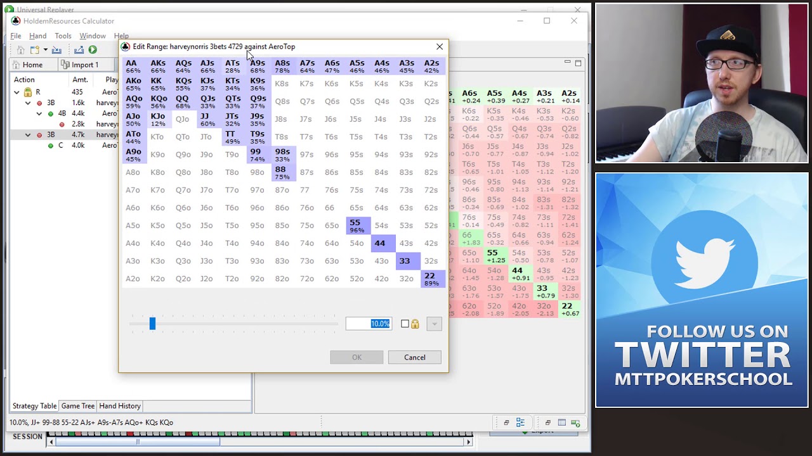The width and height of the screenshot is (812, 456).
Task: Click the session scrollbar right arrow
Action: pos(469,442)
